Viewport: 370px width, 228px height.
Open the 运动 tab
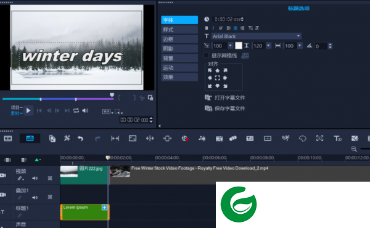179,67
